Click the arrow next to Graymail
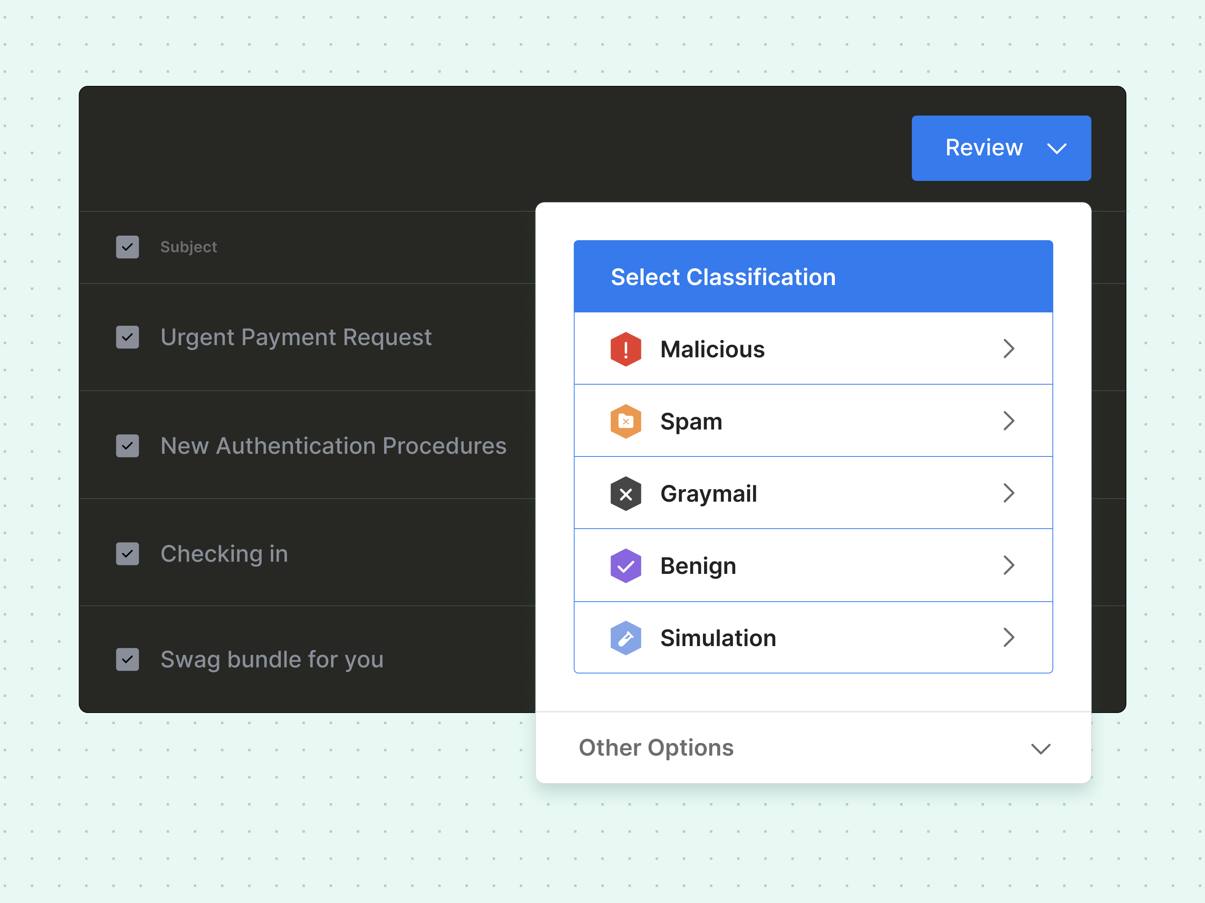1205x903 pixels. 1008,494
